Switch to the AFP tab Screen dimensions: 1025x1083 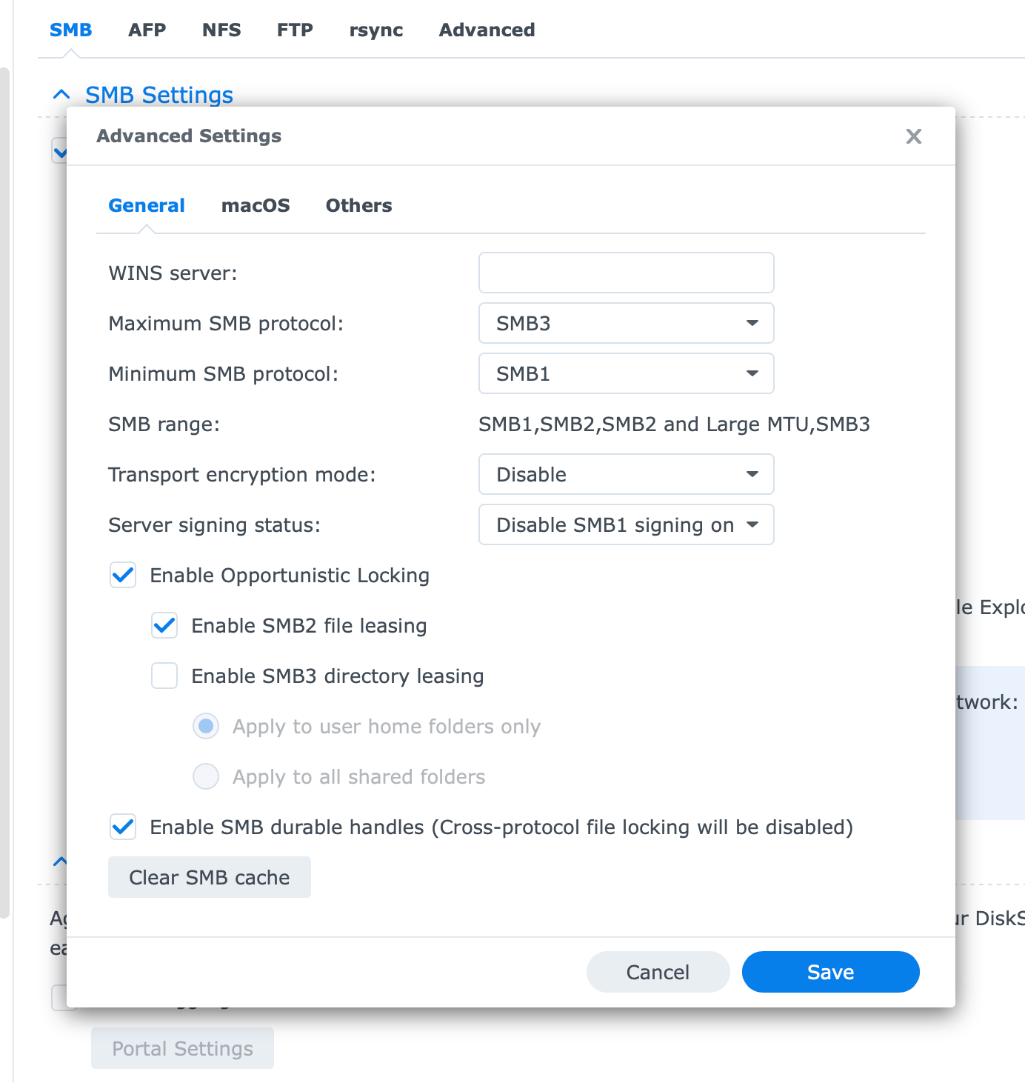point(147,30)
